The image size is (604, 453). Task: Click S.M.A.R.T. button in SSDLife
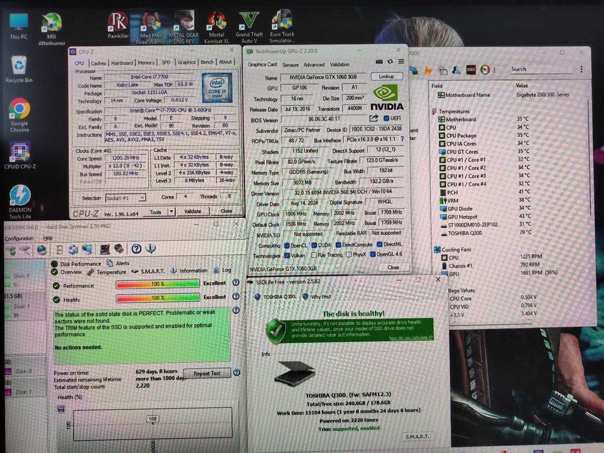pos(417,436)
